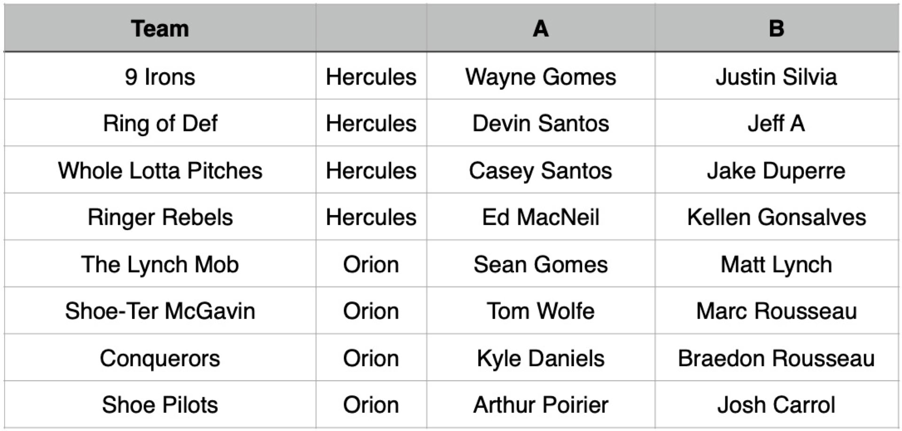Select the Jake Duperre cell

776,170
